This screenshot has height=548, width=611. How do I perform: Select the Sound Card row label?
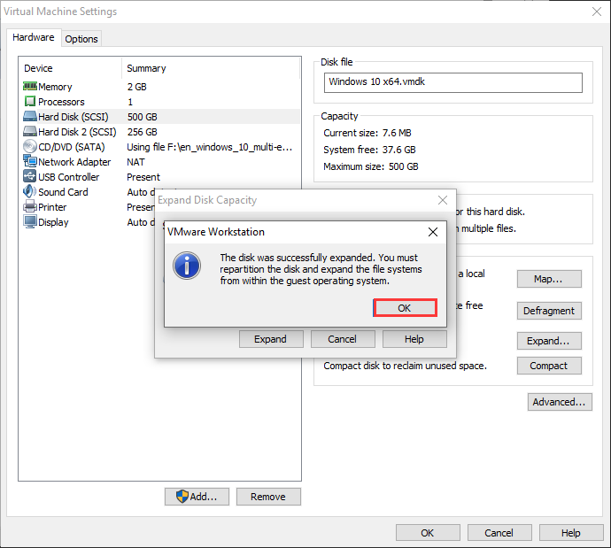point(63,192)
